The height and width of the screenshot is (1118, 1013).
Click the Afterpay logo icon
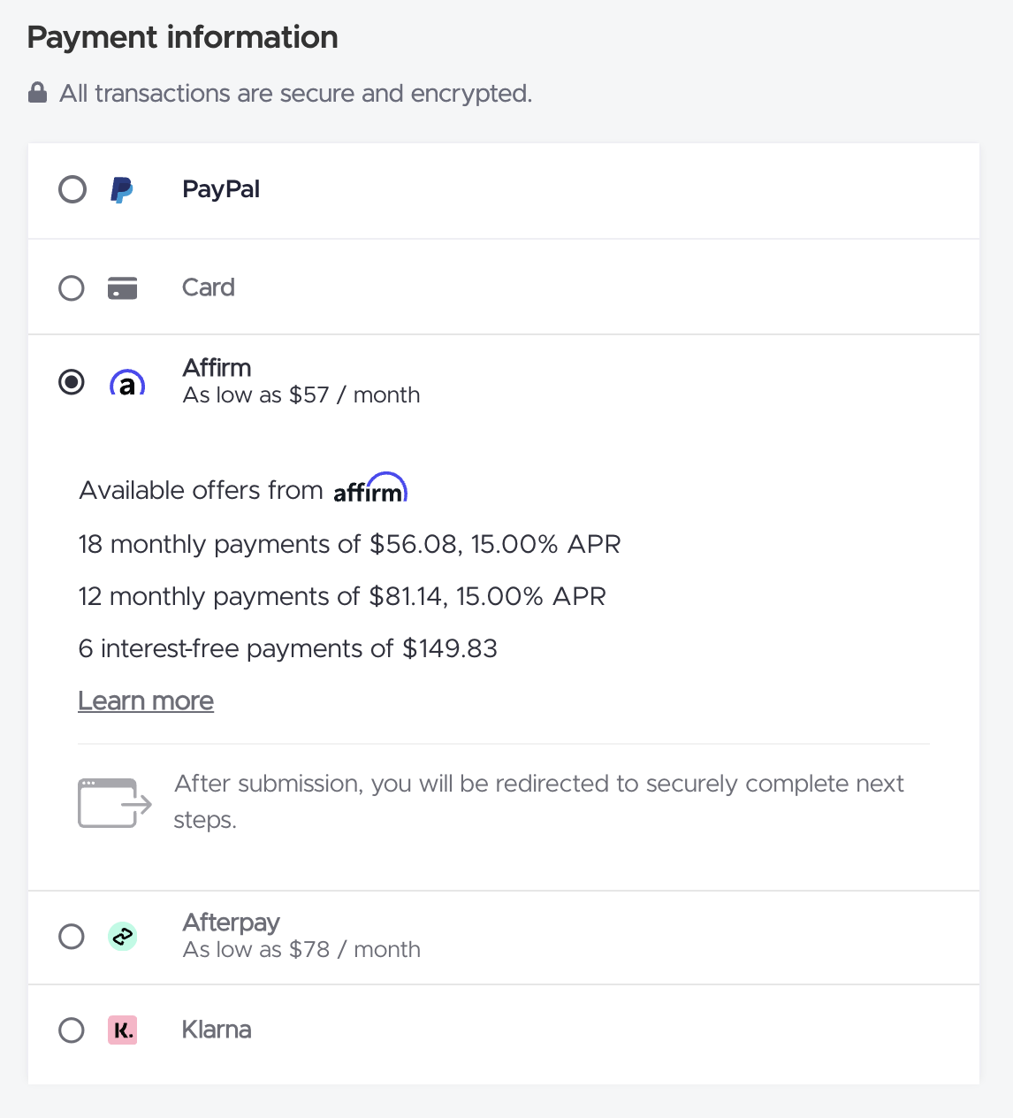tap(122, 937)
